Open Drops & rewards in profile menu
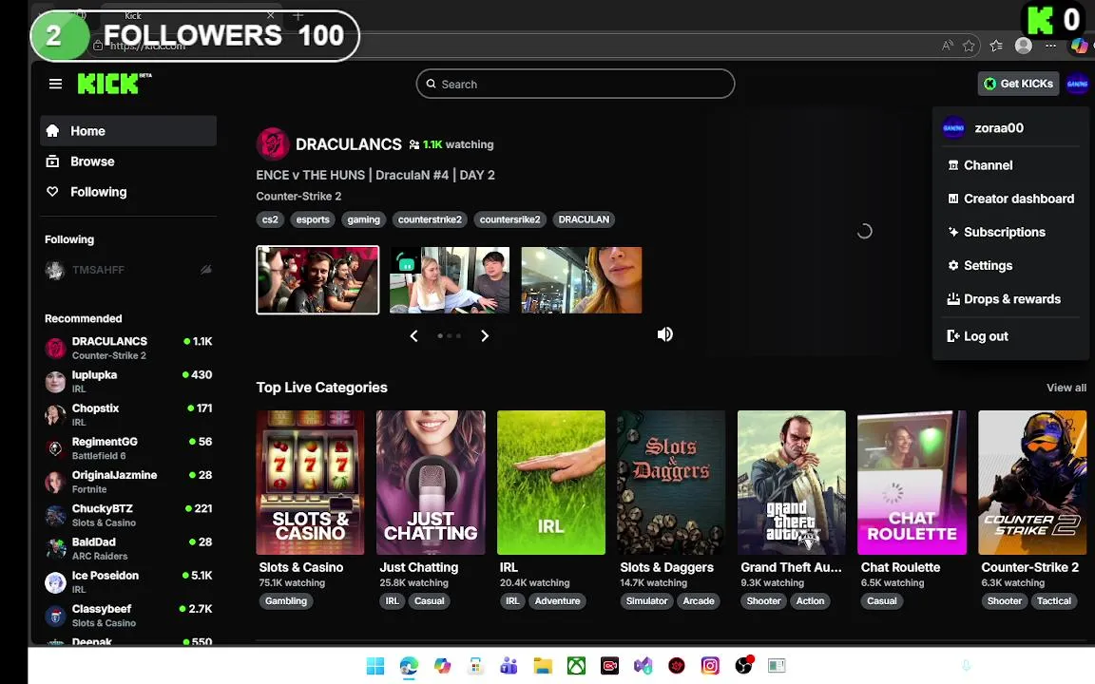This screenshot has height=684, width=1095. point(1009,299)
